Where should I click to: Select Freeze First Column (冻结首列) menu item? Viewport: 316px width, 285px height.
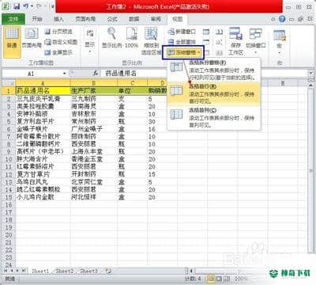point(214,117)
